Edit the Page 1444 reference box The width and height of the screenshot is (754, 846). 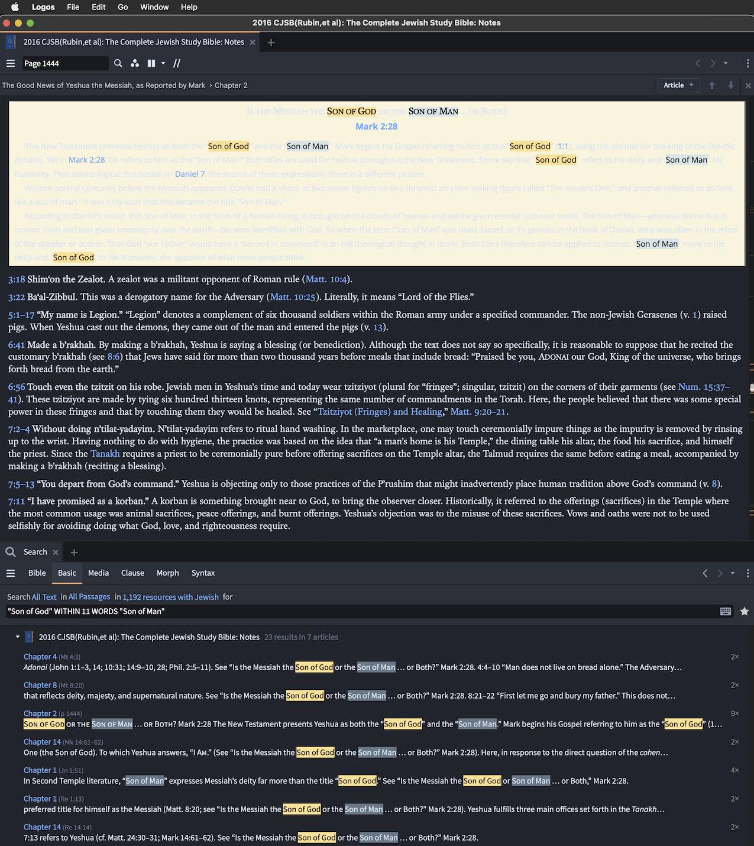point(65,63)
